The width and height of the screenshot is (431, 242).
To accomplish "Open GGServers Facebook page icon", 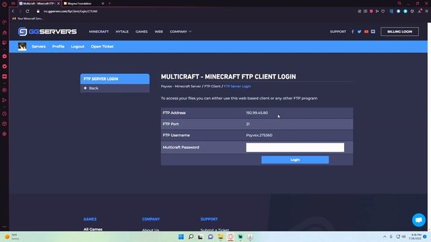I will point(353,32).
